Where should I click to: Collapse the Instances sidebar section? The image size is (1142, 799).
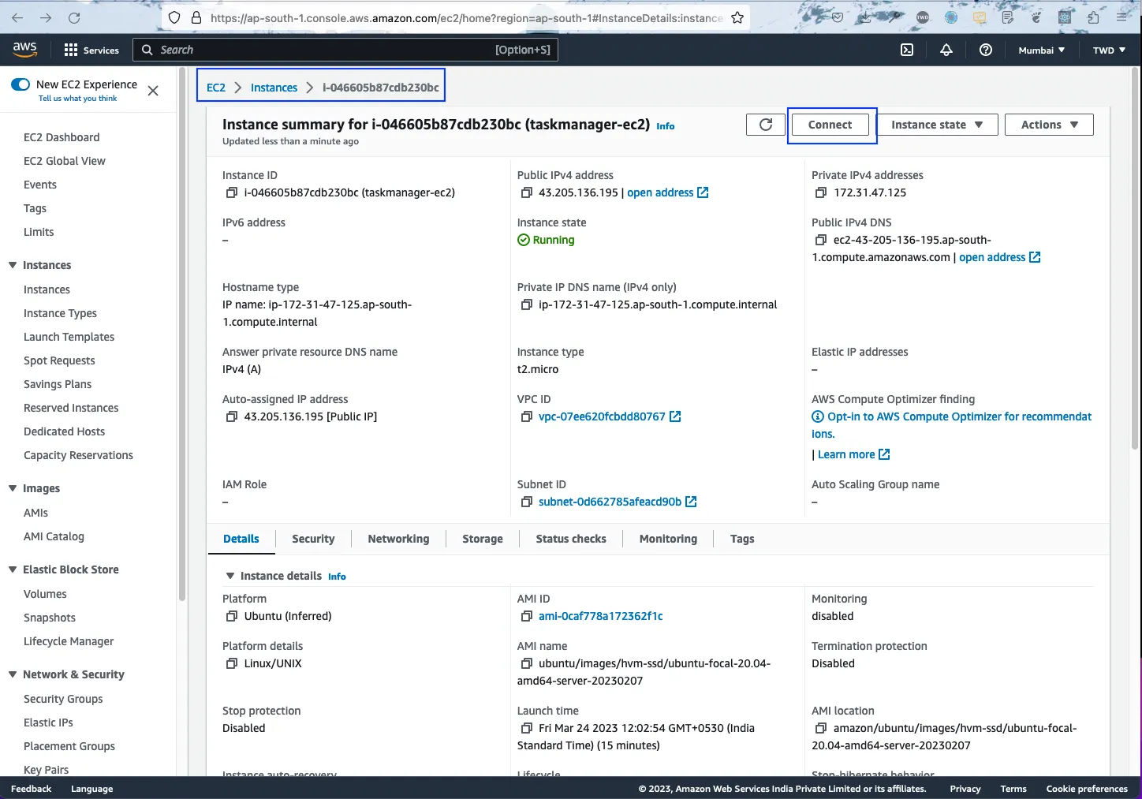[13, 265]
